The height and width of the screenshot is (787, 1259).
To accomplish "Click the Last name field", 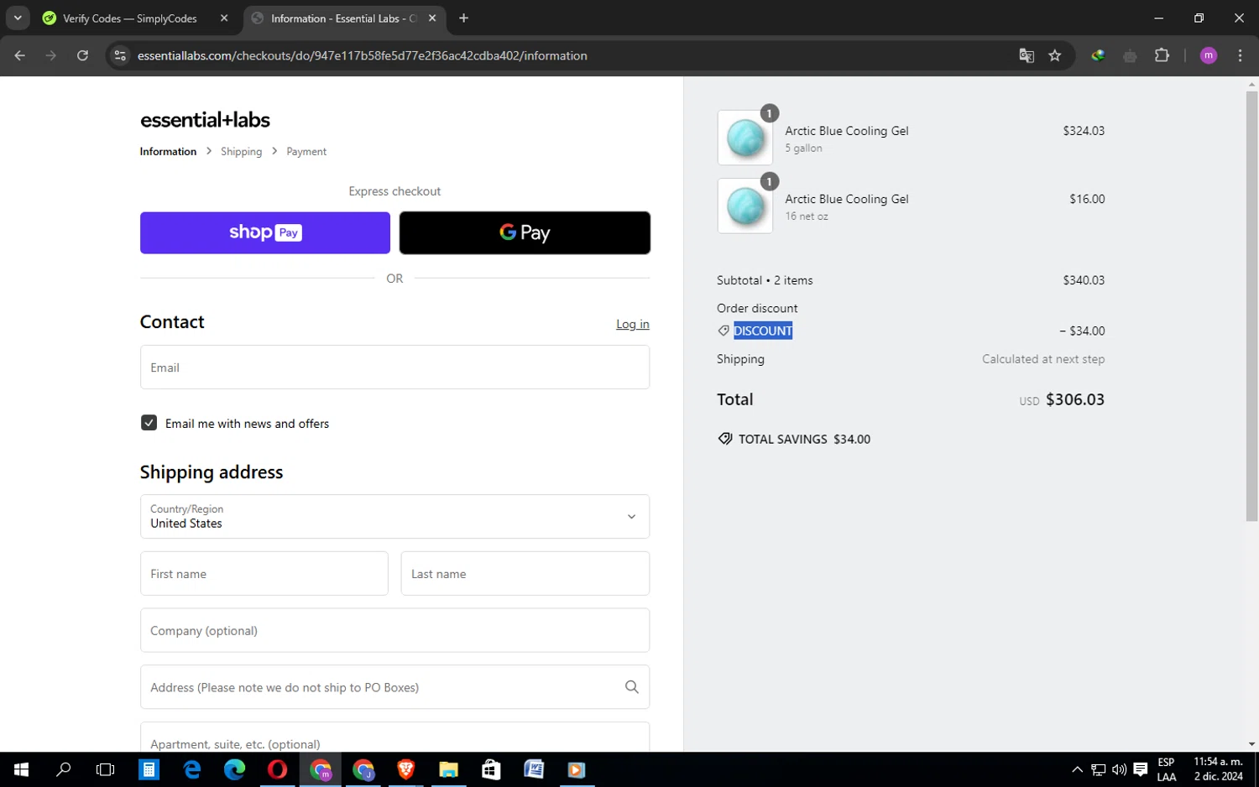I will [525, 574].
